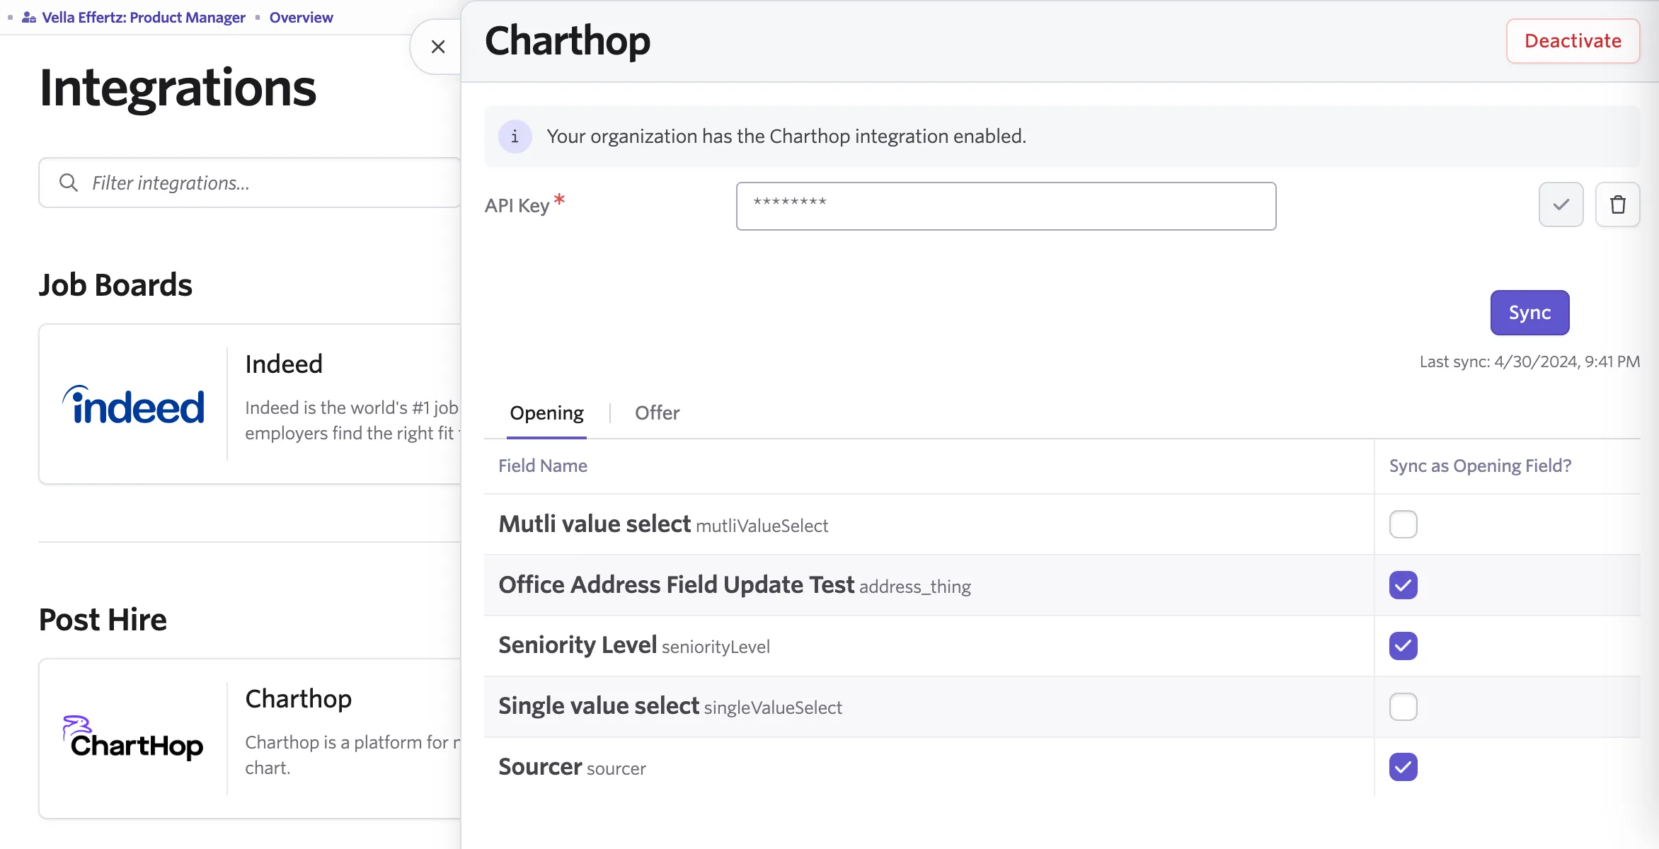
Task: Click the Office Address Field Update Test name
Action: tap(677, 585)
